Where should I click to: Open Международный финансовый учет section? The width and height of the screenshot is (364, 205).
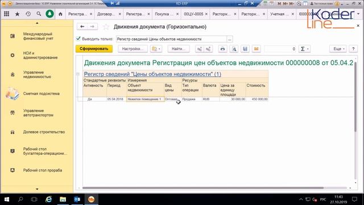pos(37,36)
